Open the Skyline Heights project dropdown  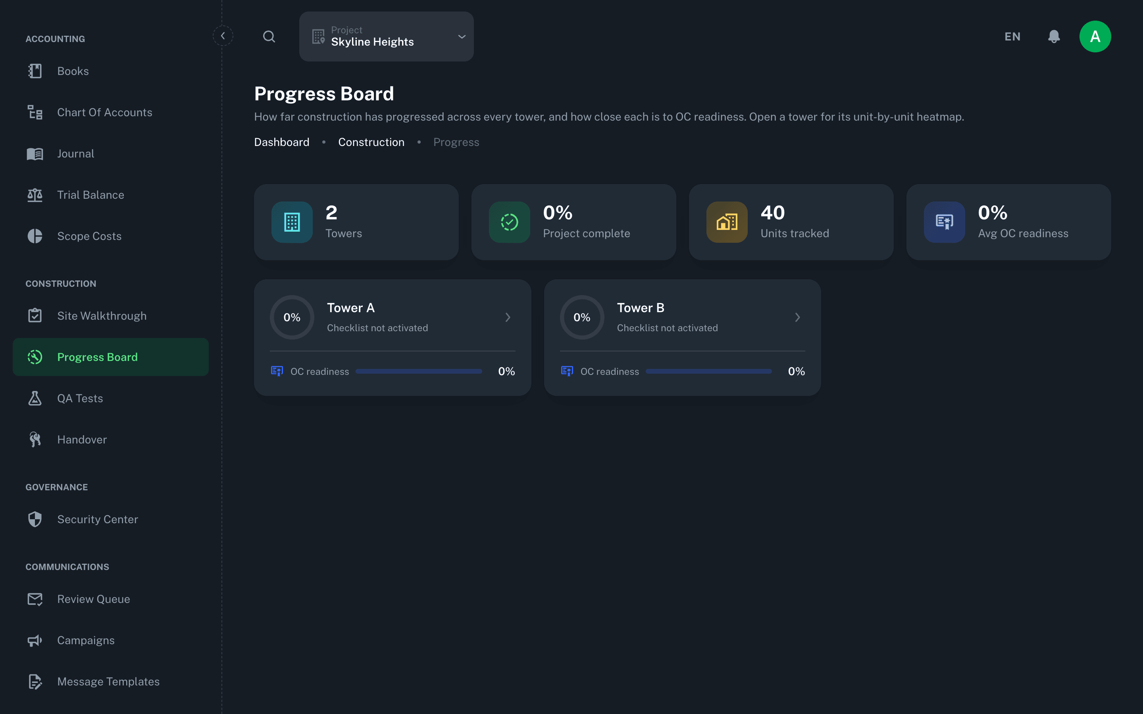[x=386, y=36]
